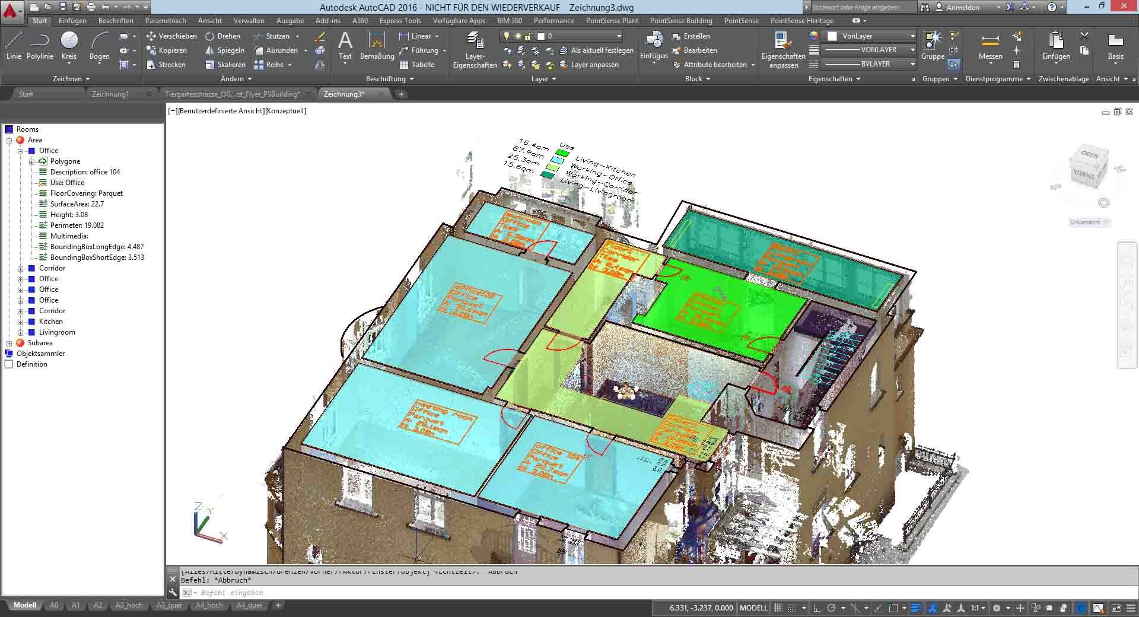
Task: Toggle annotation visibility in status bar
Action: [x=933, y=608]
